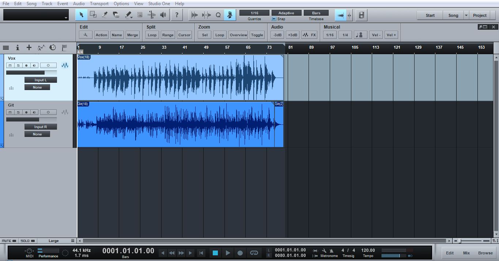Image resolution: width=499 pixels, height=261 pixels.
Task: Click the Edit wrench icon
Action: tap(86, 35)
